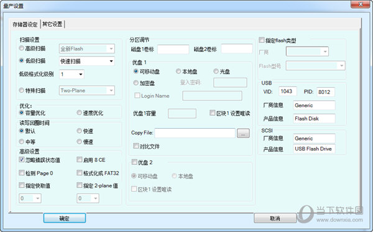
Task: Click the 登入密码 input field
Action: click(230, 83)
